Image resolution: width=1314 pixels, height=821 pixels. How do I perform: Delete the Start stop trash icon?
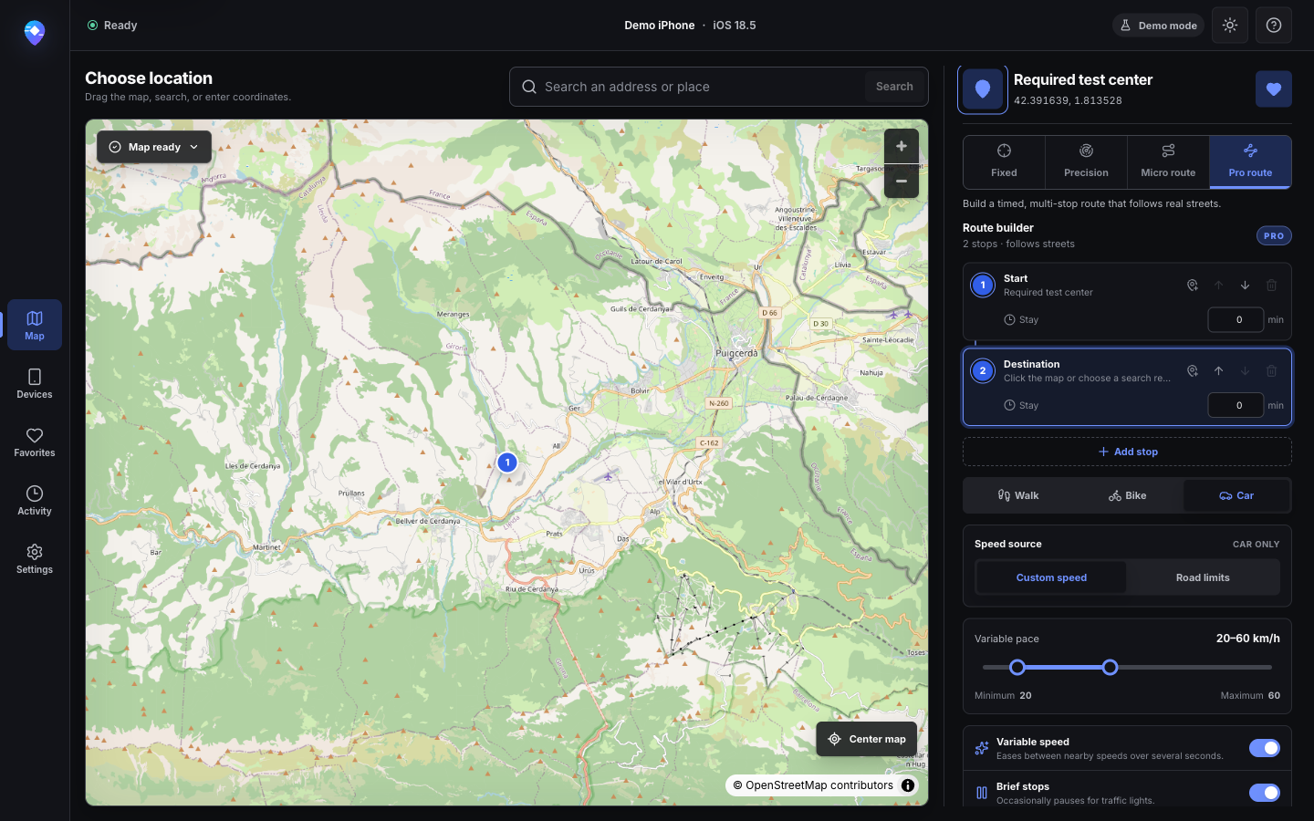pos(1271,286)
